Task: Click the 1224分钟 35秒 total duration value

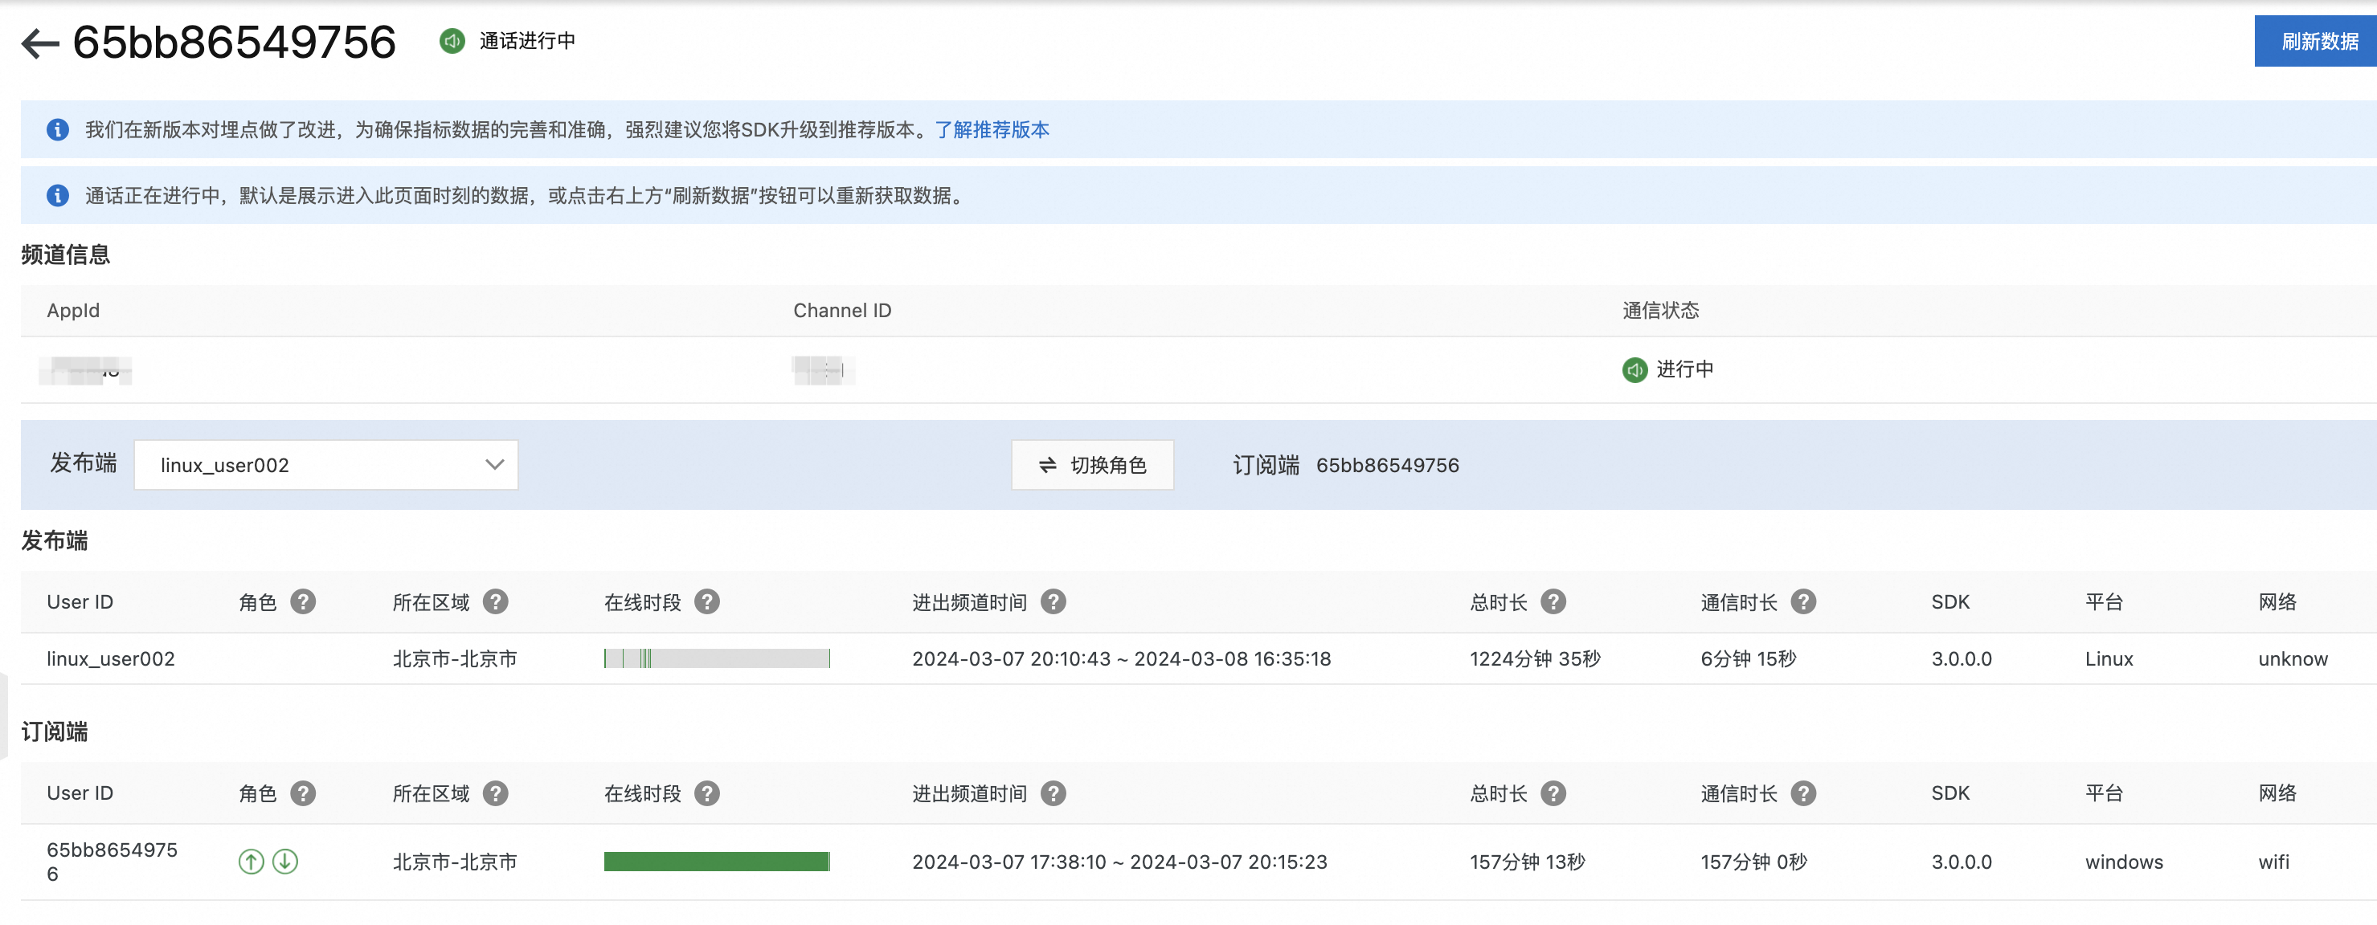Action: pos(1535,658)
